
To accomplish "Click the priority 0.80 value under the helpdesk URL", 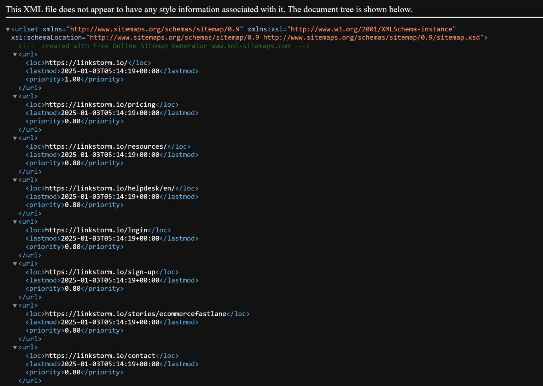I will pos(73,205).
